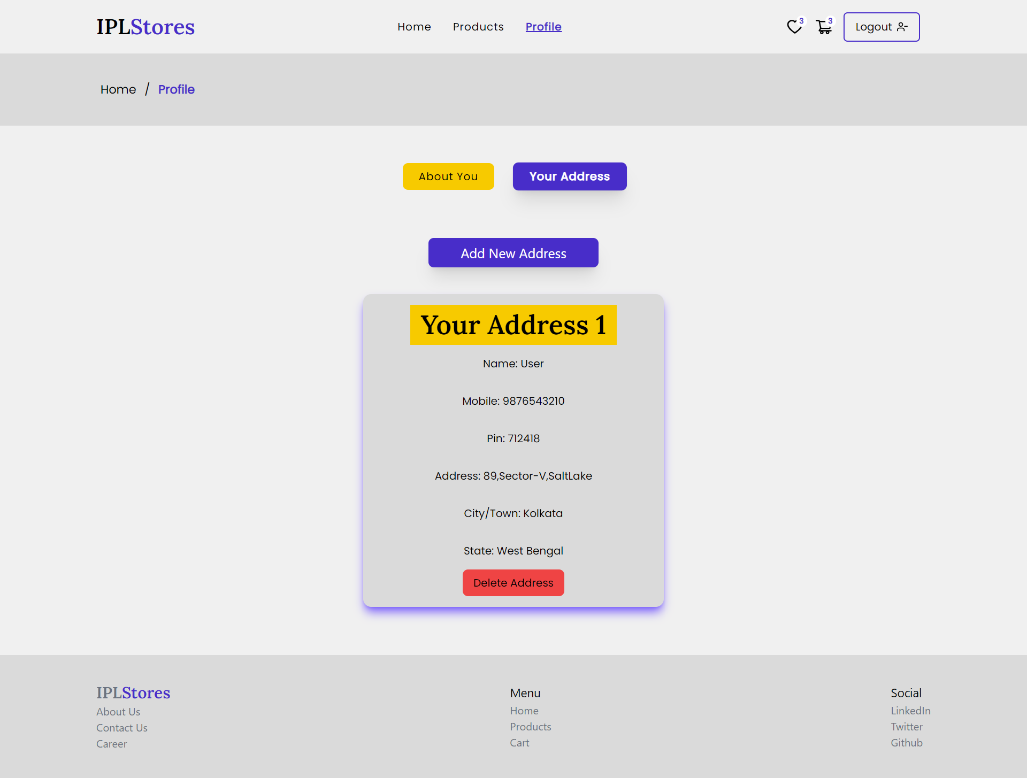This screenshot has height=778, width=1027.
Task: Open the wishlist heart icon
Action: (x=794, y=27)
